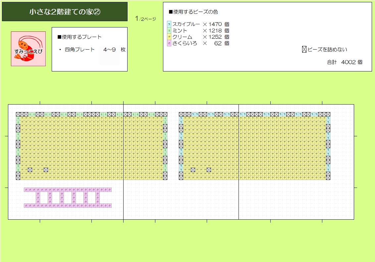Click the title 小さな2階建ての家②
375x262 pixels.
click(x=65, y=12)
